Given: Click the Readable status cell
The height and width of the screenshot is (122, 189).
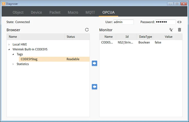Looking at the screenshot, I should (x=73, y=59).
